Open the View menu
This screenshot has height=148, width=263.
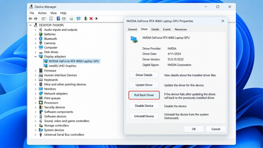(53, 13)
